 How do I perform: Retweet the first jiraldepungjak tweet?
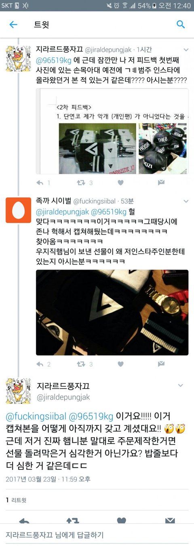(81, 183)
